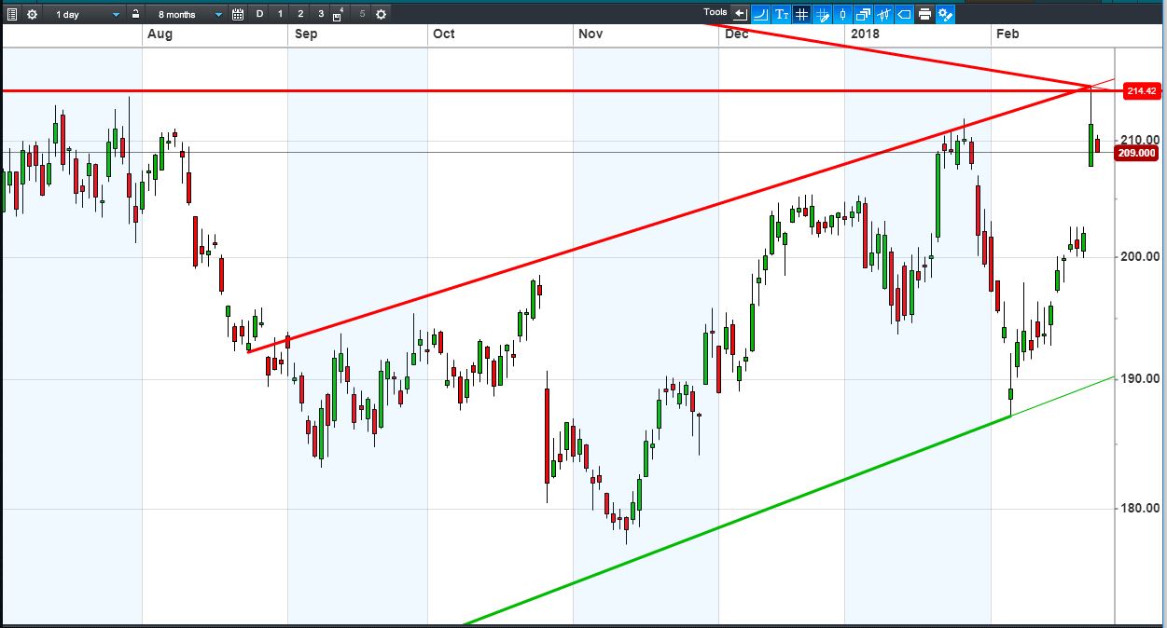
Task: Choose the candlestick chart type icon
Action: click(843, 14)
